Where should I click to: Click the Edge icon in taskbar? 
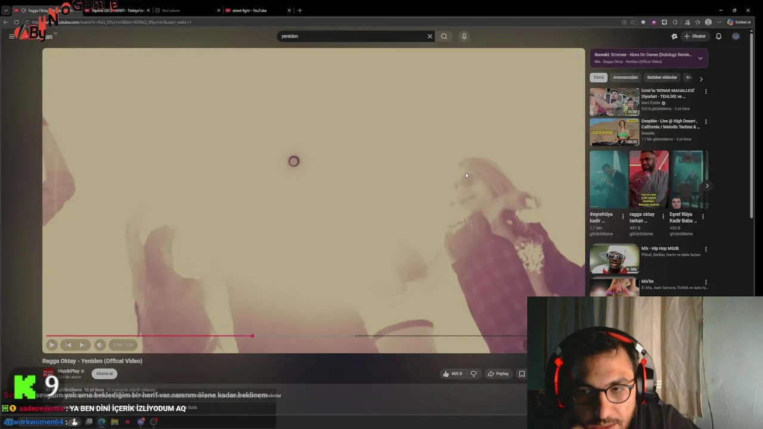click(x=101, y=422)
